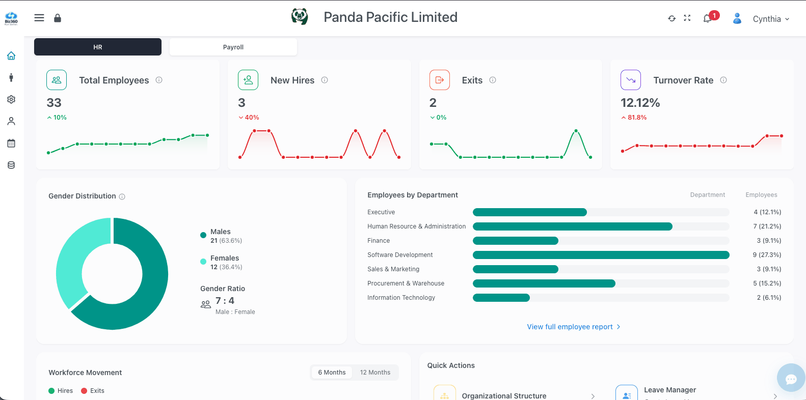Viewport: 806px width, 400px height.
Task: Open the hamburger menu
Action: 39,18
